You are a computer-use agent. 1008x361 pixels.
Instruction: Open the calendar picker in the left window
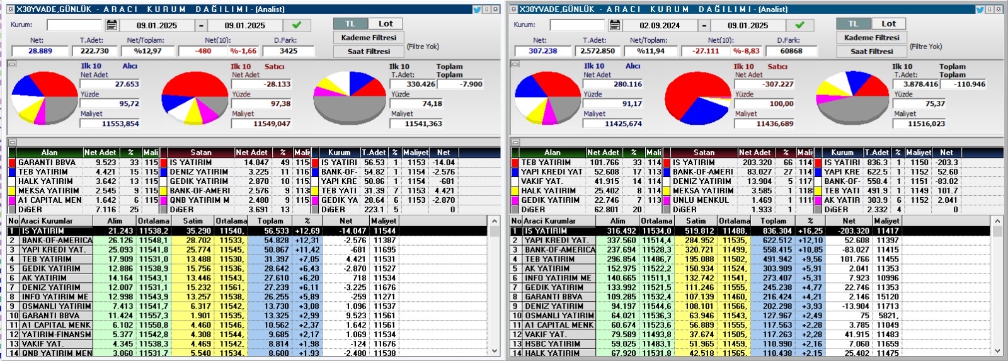point(112,25)
